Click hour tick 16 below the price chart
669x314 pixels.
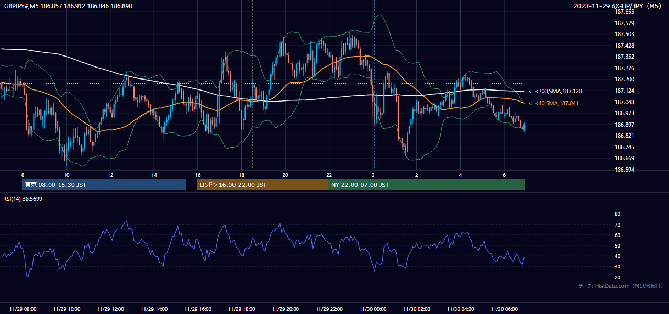[198, 175]
